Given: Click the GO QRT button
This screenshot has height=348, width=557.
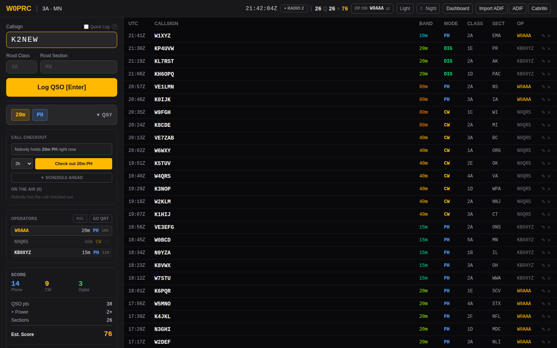Looking at the screenshot, I should [x=101, y=219].
